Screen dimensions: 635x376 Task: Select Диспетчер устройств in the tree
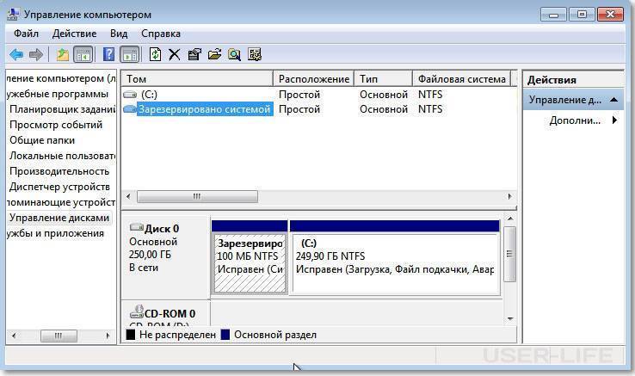click(x=59, y=187)
